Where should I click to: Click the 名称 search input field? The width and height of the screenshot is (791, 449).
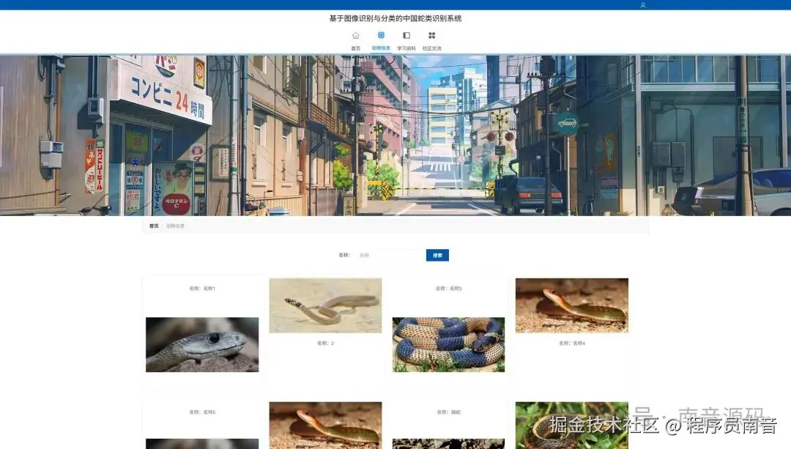point(388,255)
